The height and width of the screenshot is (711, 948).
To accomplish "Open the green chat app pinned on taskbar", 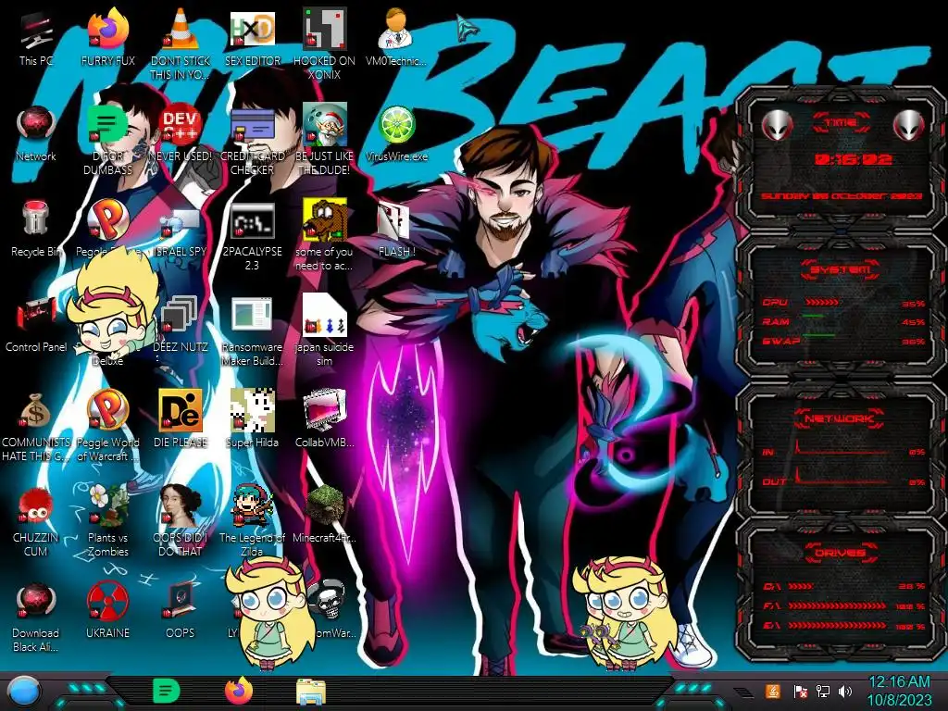I will [167, 691].
